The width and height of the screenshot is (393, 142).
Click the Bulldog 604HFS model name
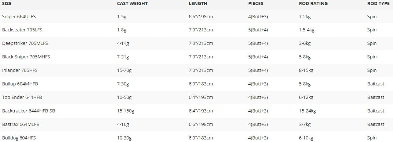point(19,138)
